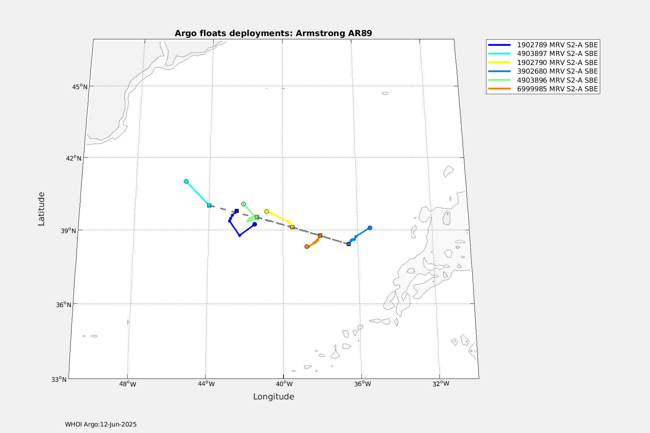
Task: Click the 39°N latitude tick label
Action: [68, 231]
